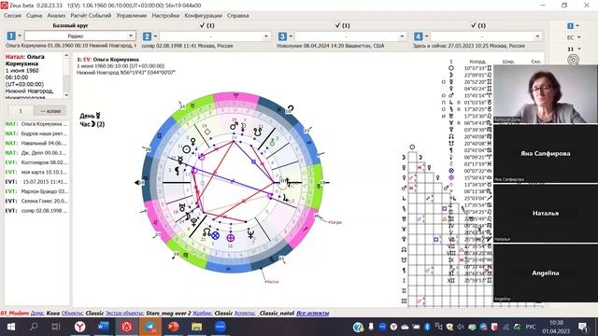Screen dimensions: 598x336
Task: Expand the arrow next to circle 1
Action: [20, 35]
